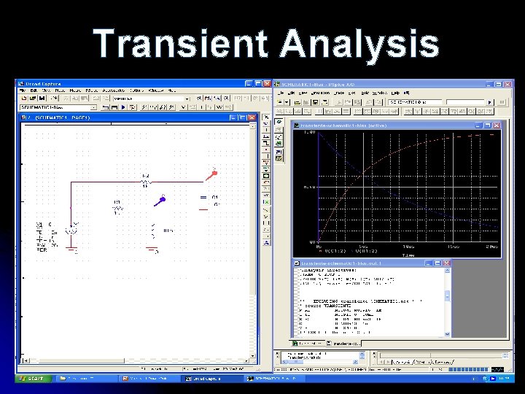
Task: Switch to OrCAD Capture on the taskbar
Action: click(213, 379)
